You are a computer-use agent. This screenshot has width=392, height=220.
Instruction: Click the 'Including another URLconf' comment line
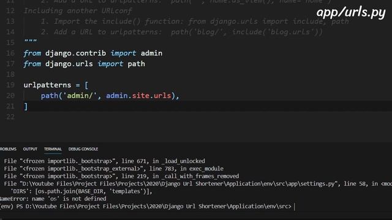pos(78,11)
